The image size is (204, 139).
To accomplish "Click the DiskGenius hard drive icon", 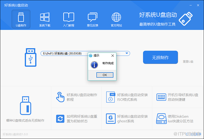I will coord(161,119).
